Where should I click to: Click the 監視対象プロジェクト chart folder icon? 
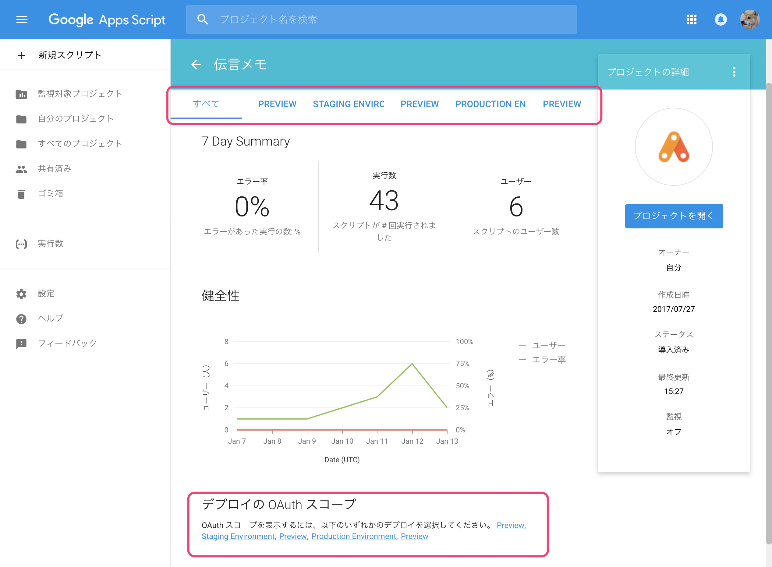(x=21, y=94)
